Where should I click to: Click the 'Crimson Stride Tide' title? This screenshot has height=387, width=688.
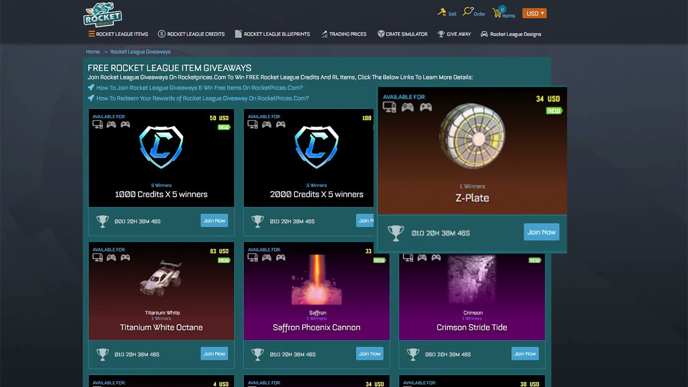pyautogui.click(x=472, y=327)
